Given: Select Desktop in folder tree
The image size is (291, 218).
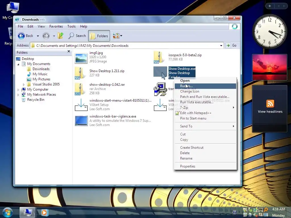Looking at the screenshot, I should (x=28, y=59).
